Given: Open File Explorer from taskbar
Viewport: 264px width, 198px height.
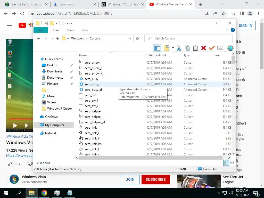Looking at the screenshot, I should click(31, 193).
